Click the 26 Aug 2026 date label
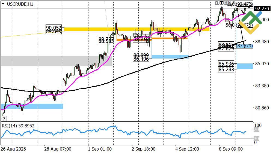The image size is (273, 153). pyautogui.click(x=13, y=149)
